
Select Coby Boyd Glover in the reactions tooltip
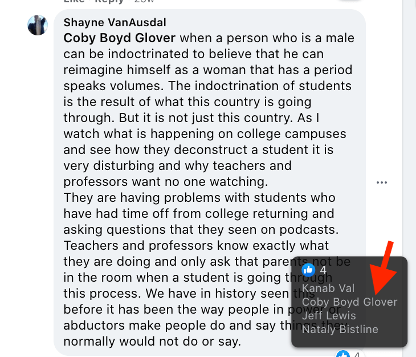click(349, 302)
